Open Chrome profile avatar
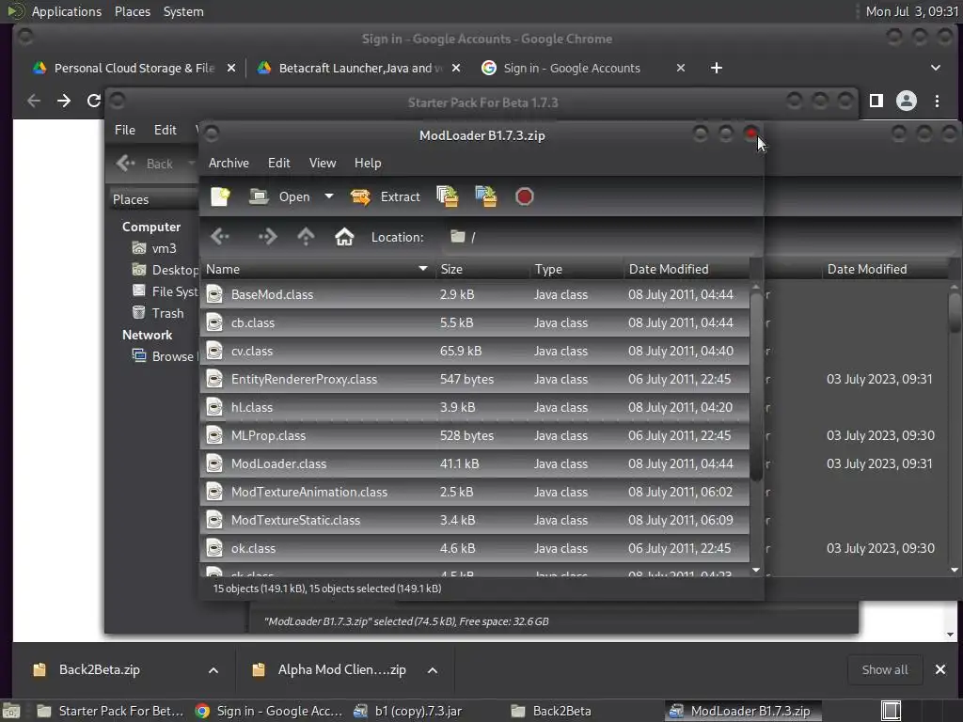The height and width of the screenshot is (722, 963). (x=907, y=101)
